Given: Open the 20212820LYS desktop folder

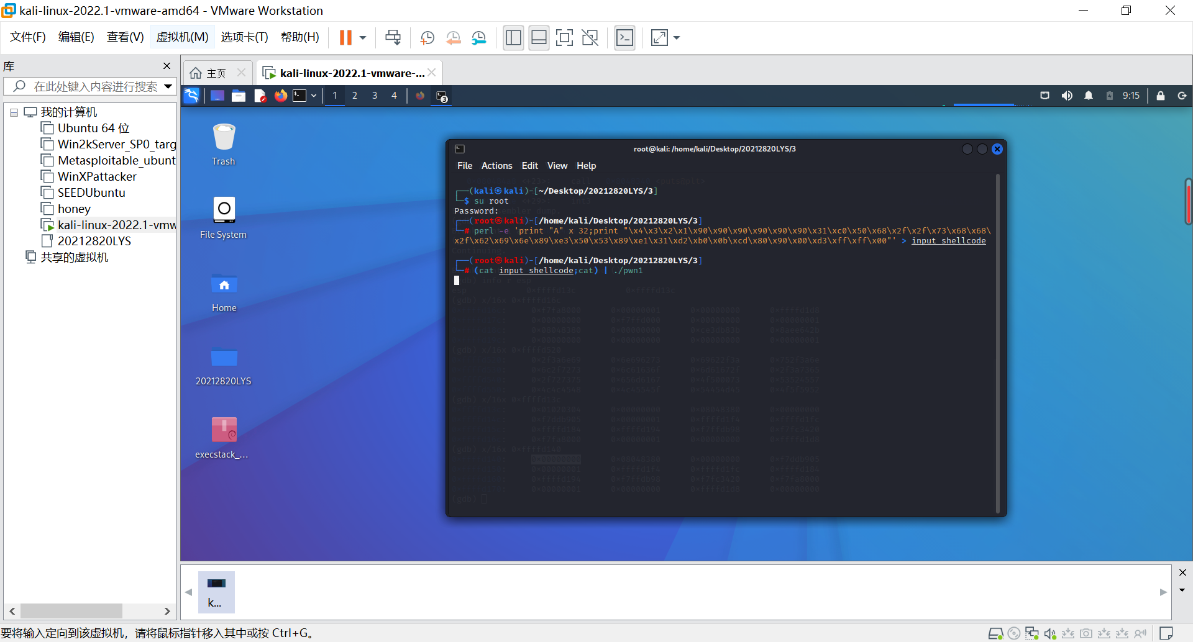Looking at the screenshot, I should click(224, 364).
